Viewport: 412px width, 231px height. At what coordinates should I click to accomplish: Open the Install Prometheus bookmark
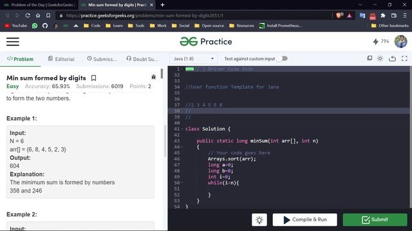(x=281, y=26)
